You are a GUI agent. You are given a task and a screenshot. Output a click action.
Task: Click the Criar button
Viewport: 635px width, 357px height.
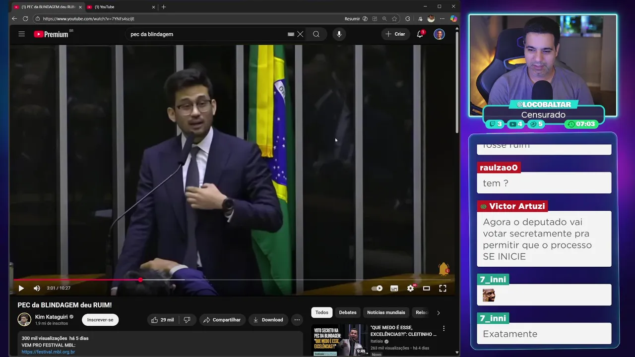pos(395,34)
